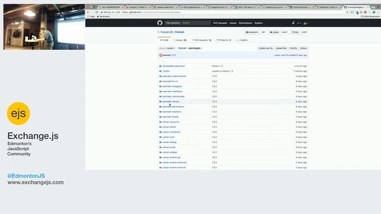Go to Pull requests in top navigation
The image size is (381, 214).
point(220,23)
